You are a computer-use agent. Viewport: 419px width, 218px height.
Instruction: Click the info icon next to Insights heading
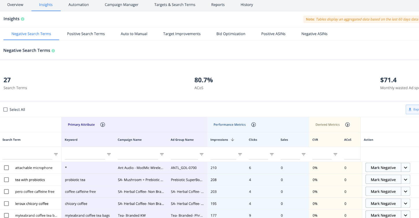[23, 19]
